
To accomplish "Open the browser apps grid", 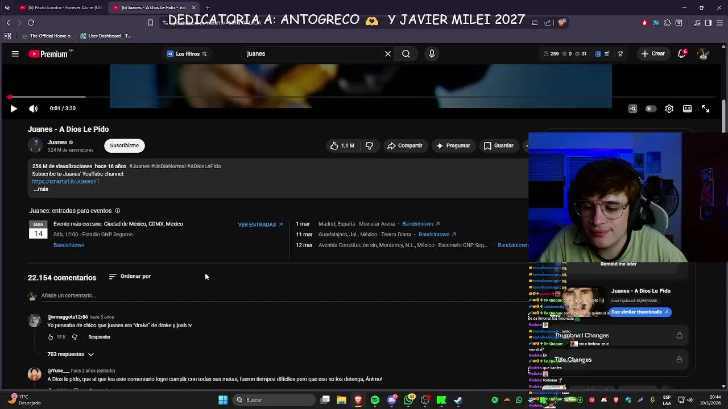I will pyautogui.click(x=7, y=36).
